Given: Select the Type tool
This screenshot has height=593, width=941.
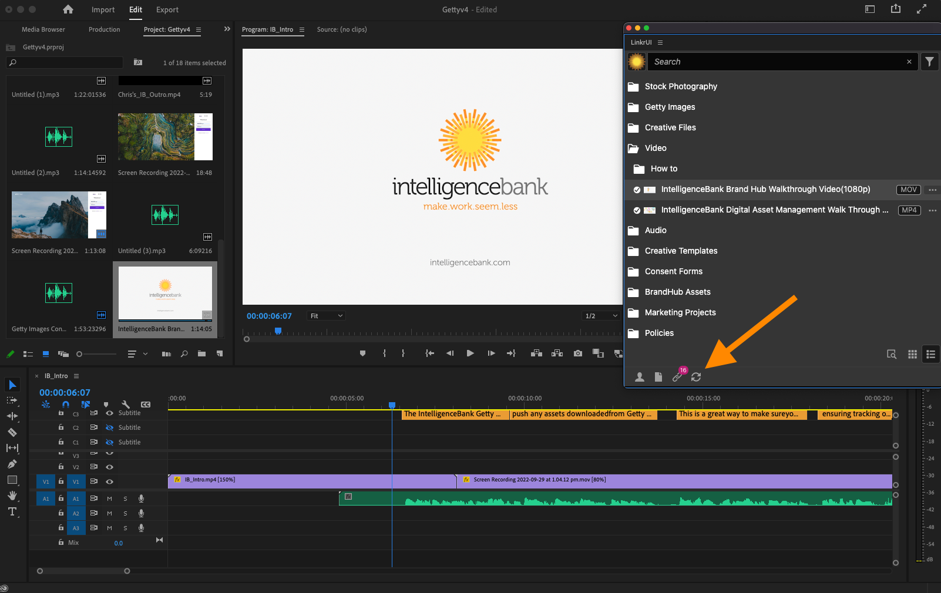Looking at the screenshot, I should click(12, 511).
